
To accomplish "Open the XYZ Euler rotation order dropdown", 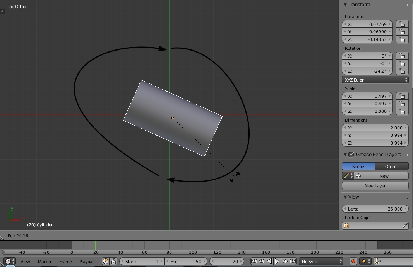I will click(x=375, y=80).
